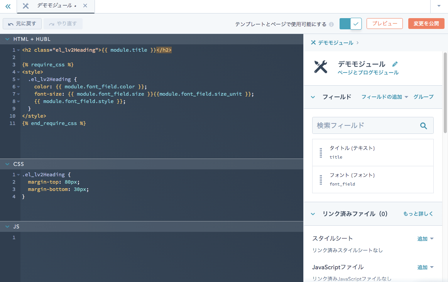The width and height of the screenshot is (448, 282).
Task: Click the info icon beside テンプレートとページで使用可能にする
Action: tap(331, 24)
